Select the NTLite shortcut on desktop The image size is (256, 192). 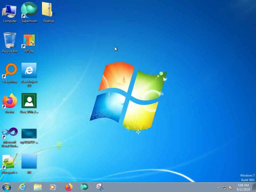pyautogui.click(x=29, y=42)
